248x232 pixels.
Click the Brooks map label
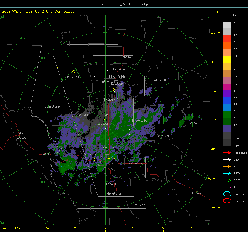[196, 193]
